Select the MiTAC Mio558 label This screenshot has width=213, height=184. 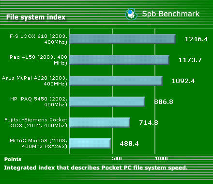click(38, 143)
